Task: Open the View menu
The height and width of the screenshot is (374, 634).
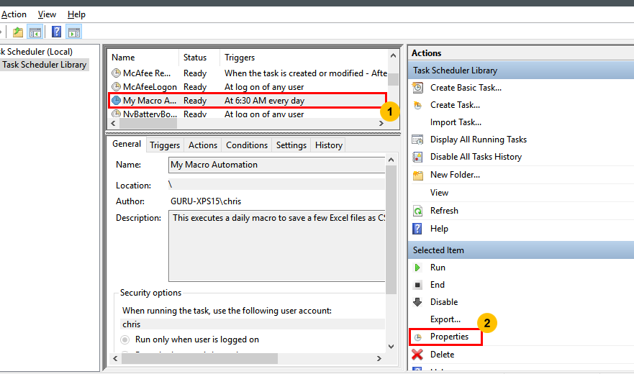Action: click(x=47, y=14)
